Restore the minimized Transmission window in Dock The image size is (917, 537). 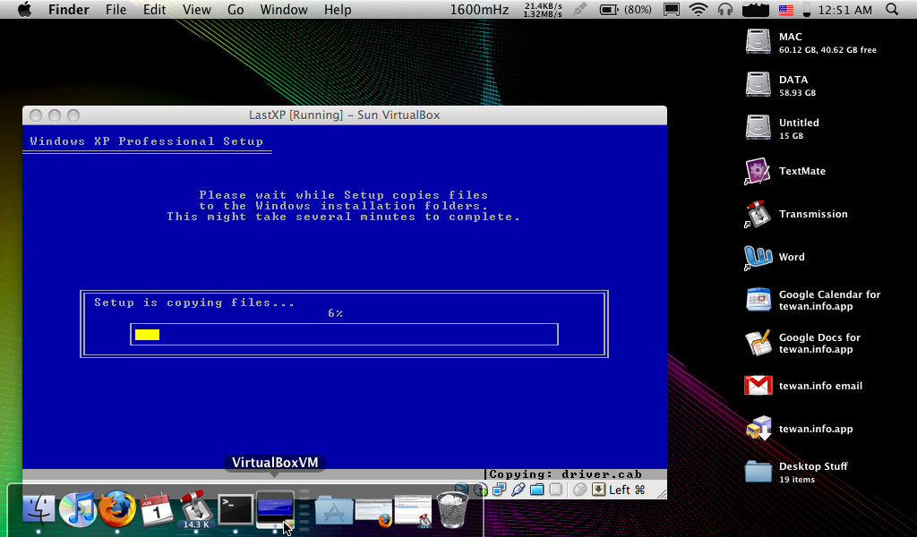pyautogui.click(x=413, y=511)
